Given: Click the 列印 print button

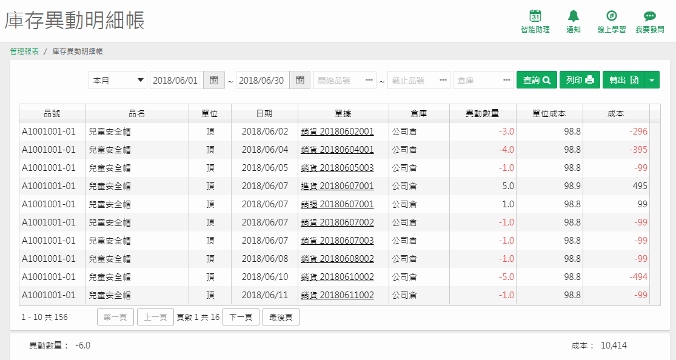Looking at the screenshot, I should (580, 80).
